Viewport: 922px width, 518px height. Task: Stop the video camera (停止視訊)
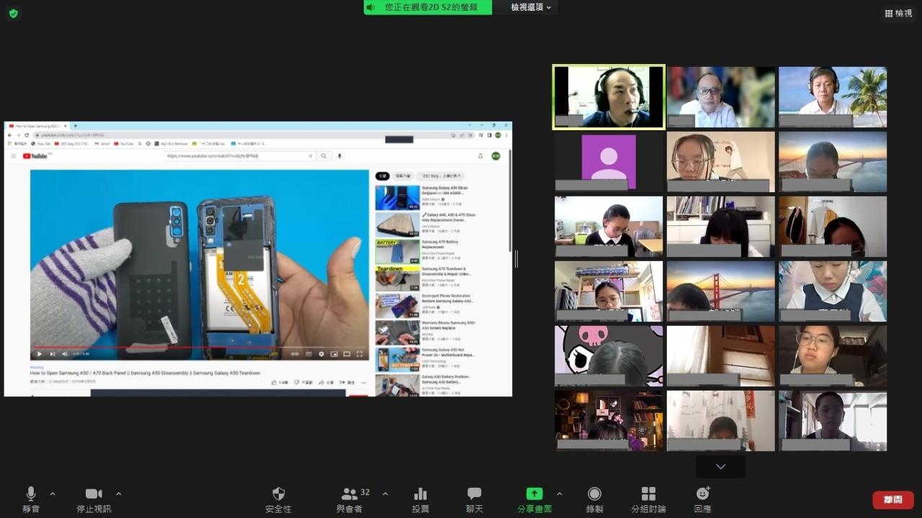pos(94,499)
